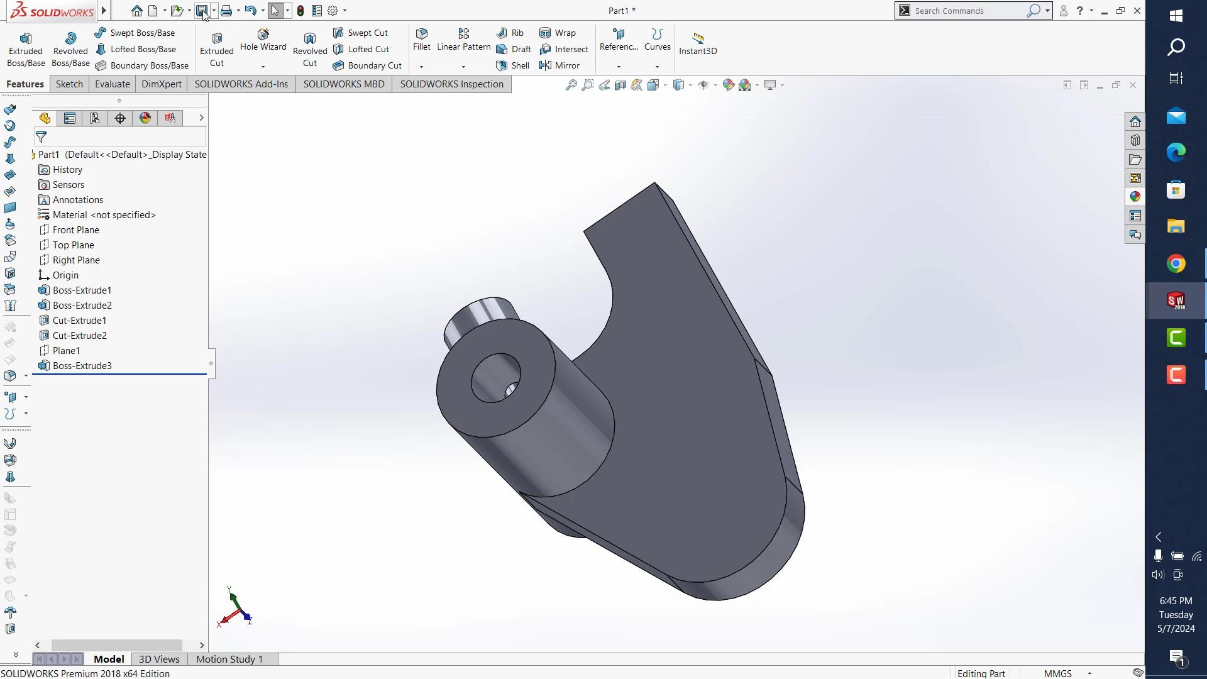The image size is (1207, 679).
Task: Switch to the ConfigurationManager tab
Action: click(x=94, y=118)
